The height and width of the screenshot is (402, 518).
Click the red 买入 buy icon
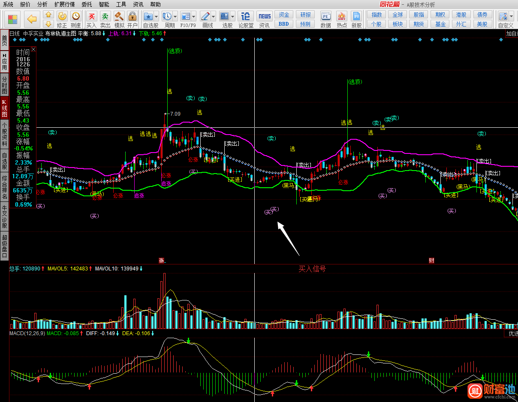pyautogui.click(x=91, y=16)
